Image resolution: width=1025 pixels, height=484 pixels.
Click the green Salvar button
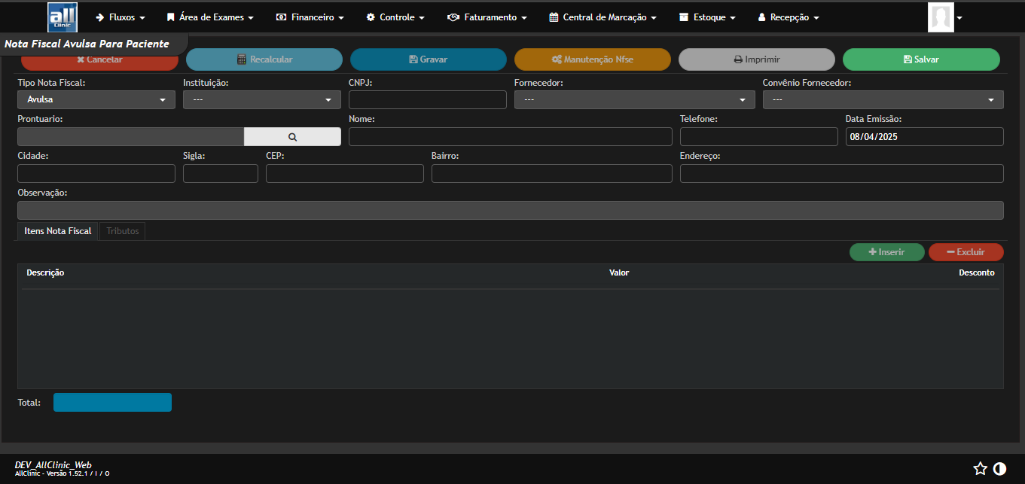click(x=920, y=59)
